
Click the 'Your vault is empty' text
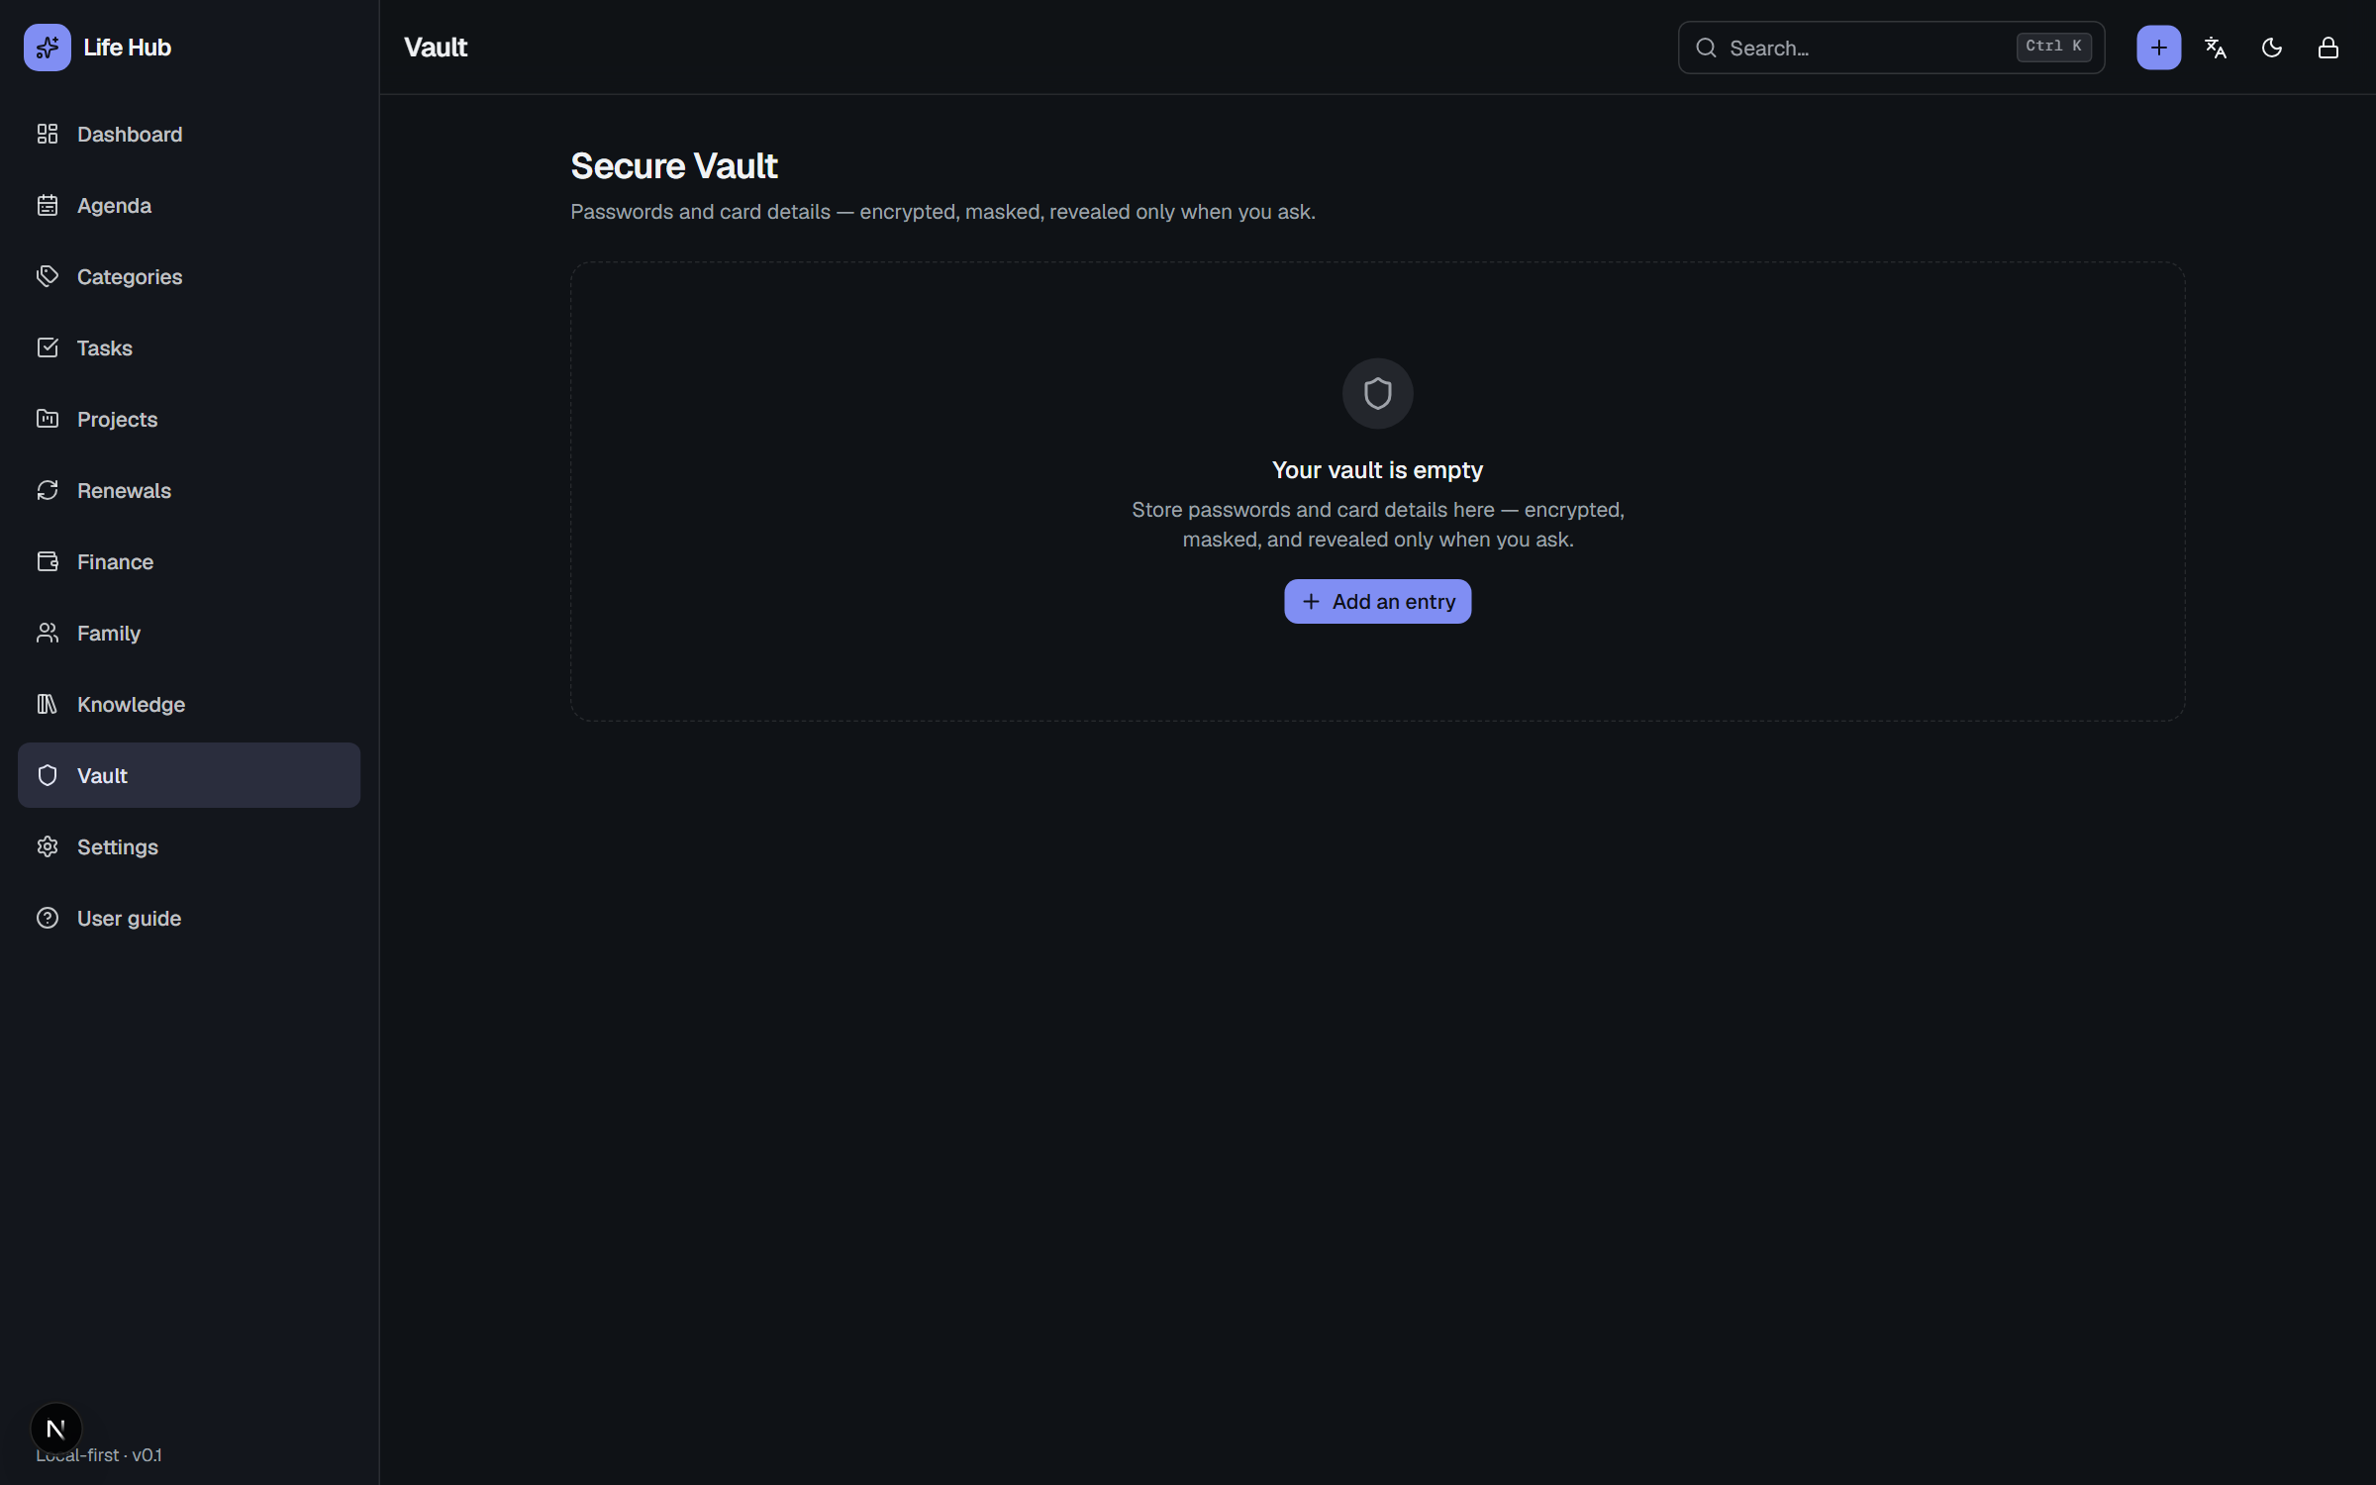[x=1377, y=470]
